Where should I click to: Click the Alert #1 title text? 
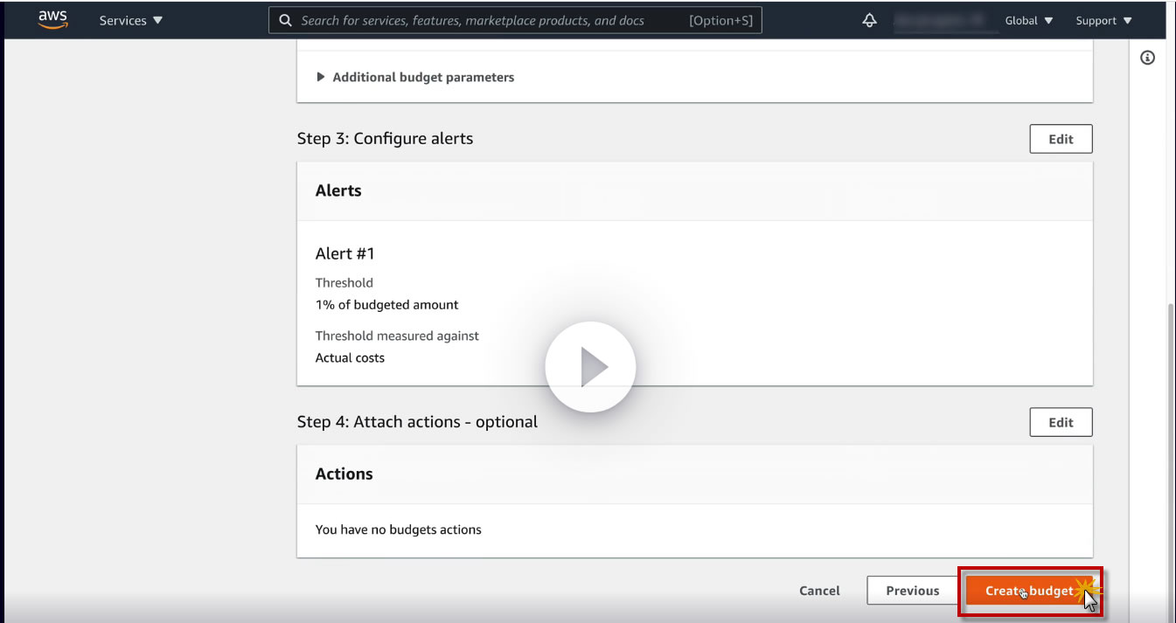click(344, 253)
